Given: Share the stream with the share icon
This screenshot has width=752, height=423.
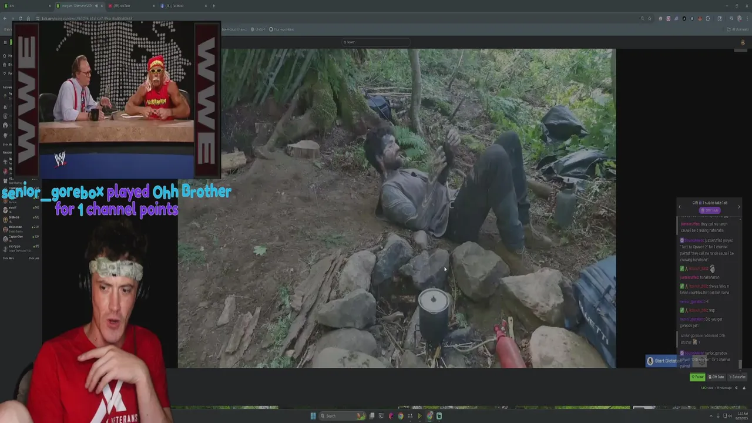Looking at the screenshot, I should [736, 388].
